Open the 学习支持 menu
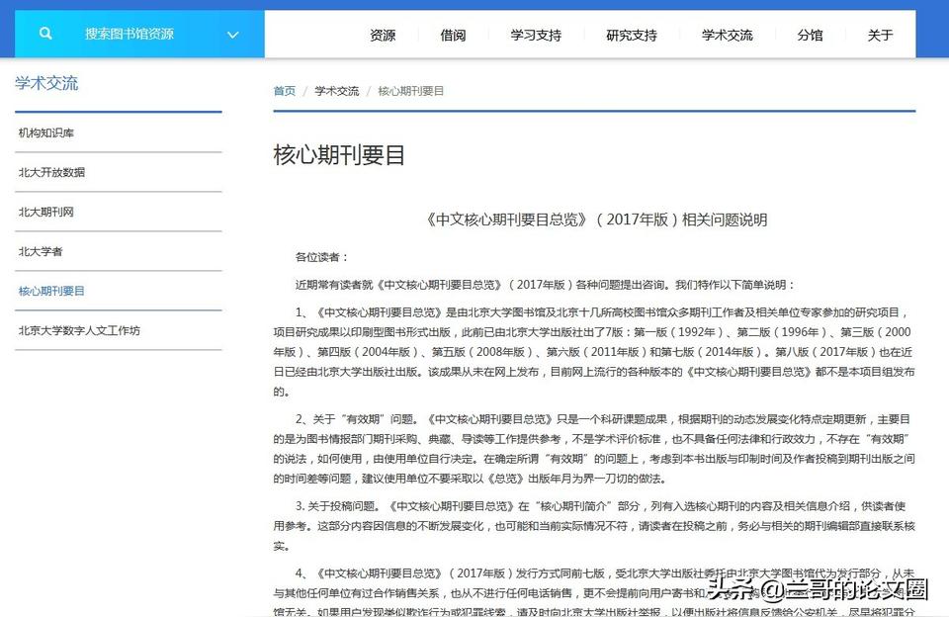949x617 pixels. pyautogui.click(x=536, y=36)
